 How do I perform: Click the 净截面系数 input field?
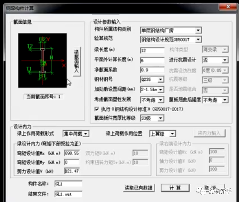(152, 70)
